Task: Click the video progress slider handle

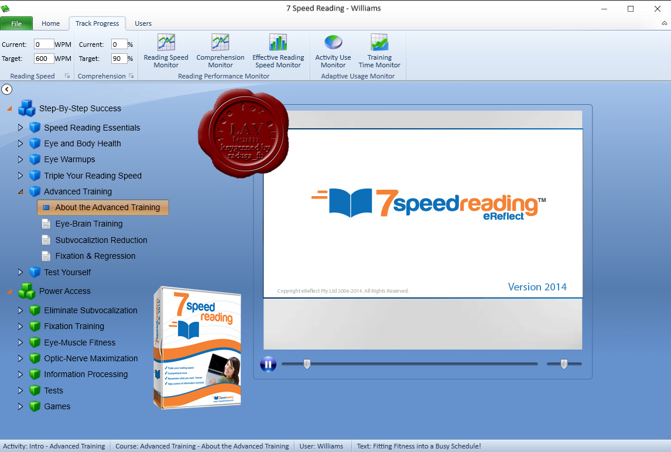Action: tap(307, 364)
